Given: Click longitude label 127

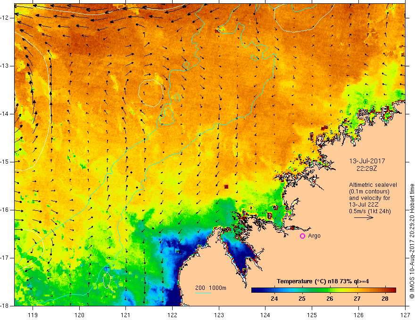Looking at the screenshot, I should click(405, 315).
